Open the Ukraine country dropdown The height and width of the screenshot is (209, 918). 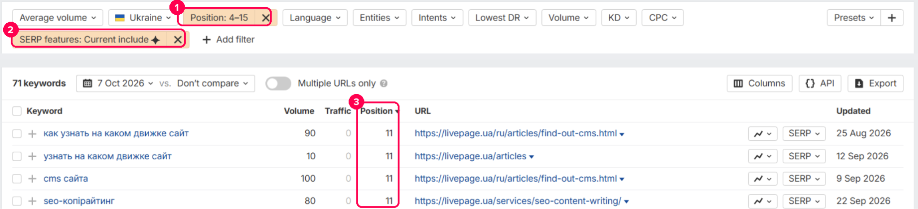point(143,18)
